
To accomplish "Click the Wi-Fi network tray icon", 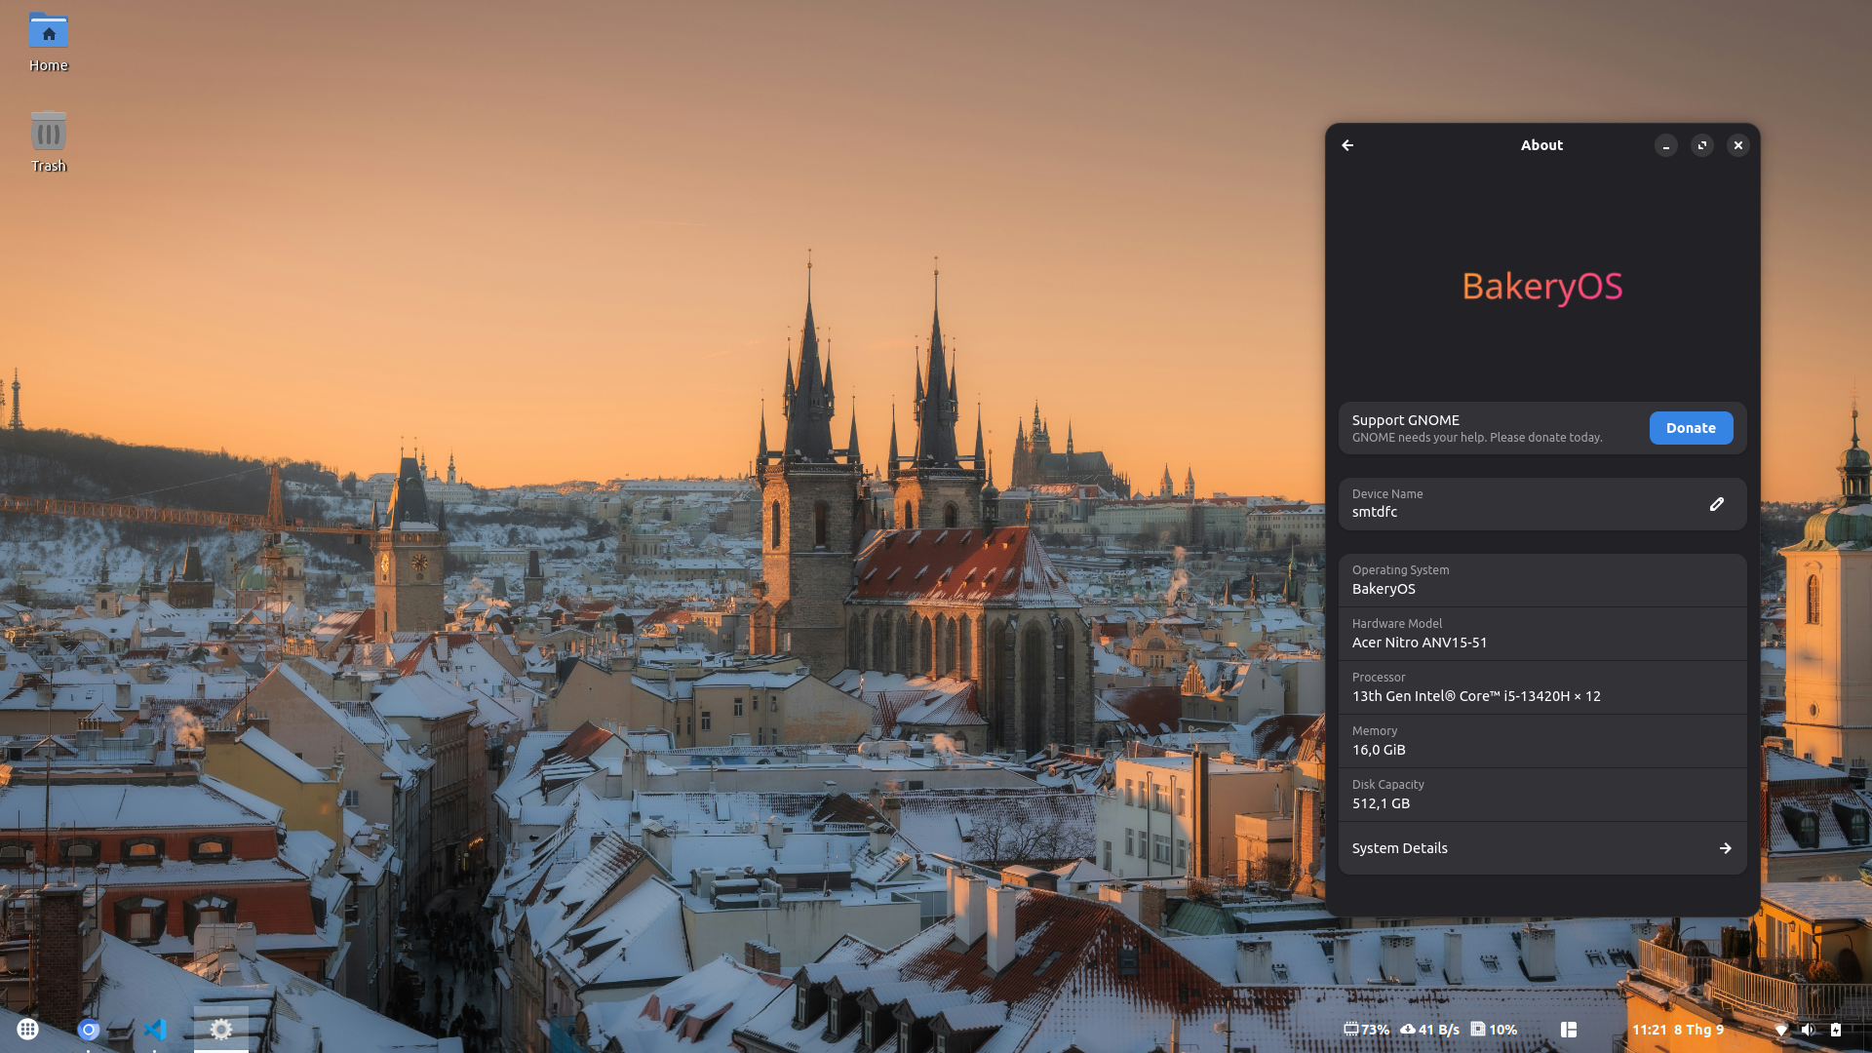I will (x=1781, y=1030).
